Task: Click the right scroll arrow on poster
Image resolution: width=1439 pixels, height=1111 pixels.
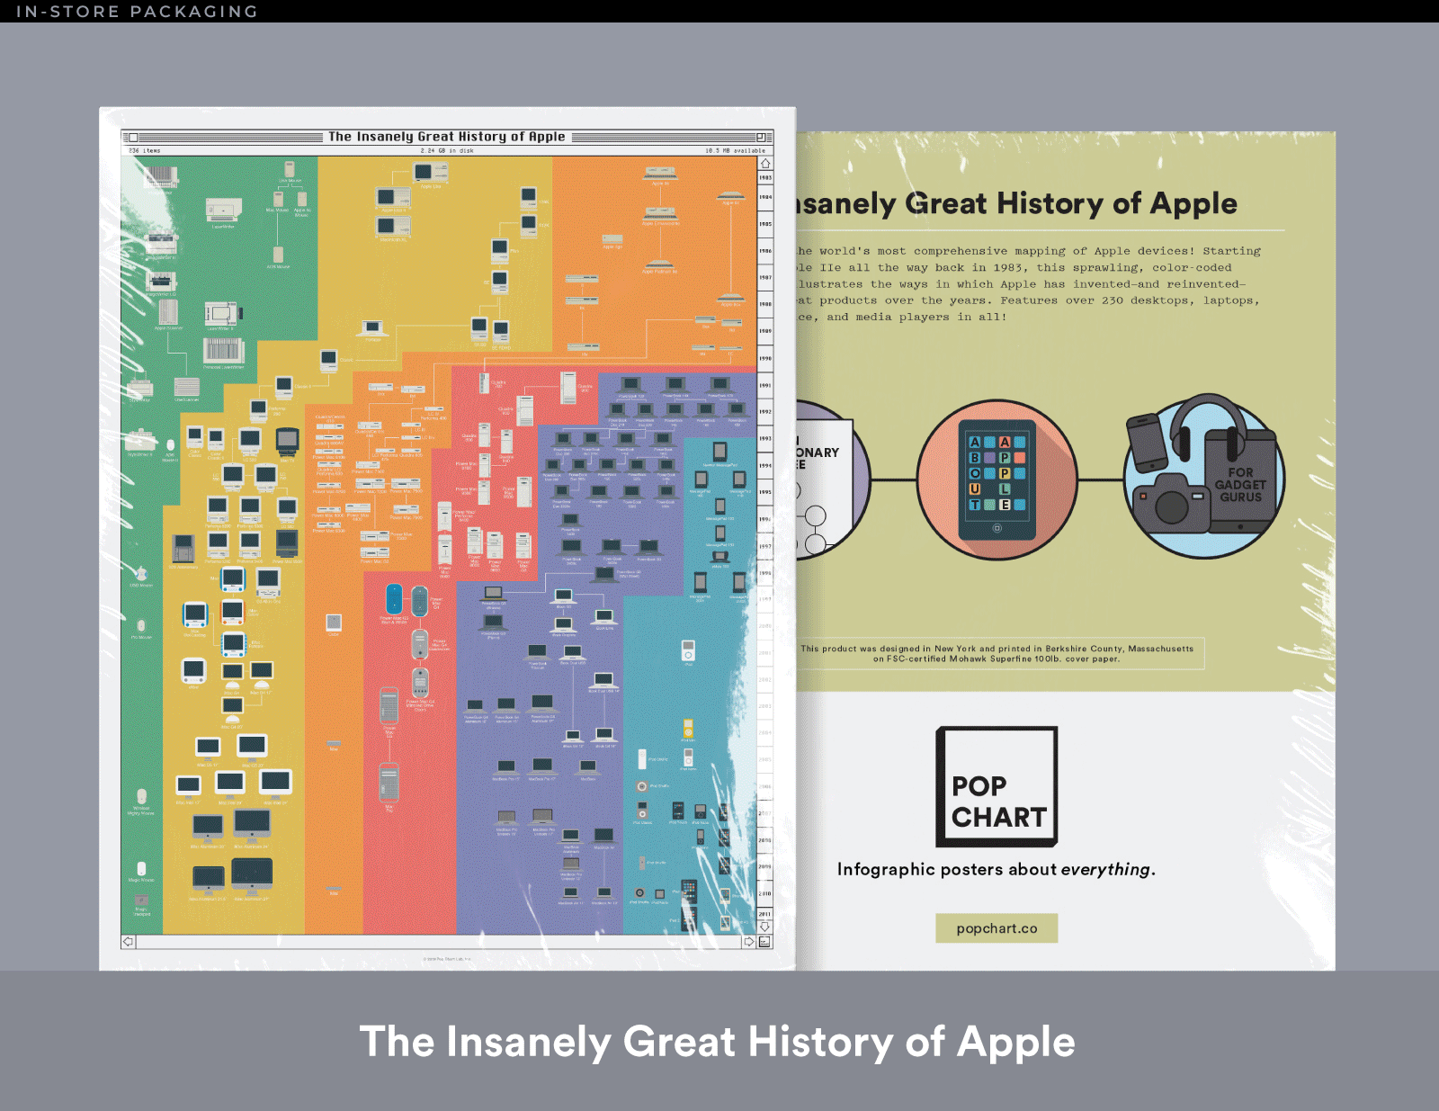Action: 749,942
